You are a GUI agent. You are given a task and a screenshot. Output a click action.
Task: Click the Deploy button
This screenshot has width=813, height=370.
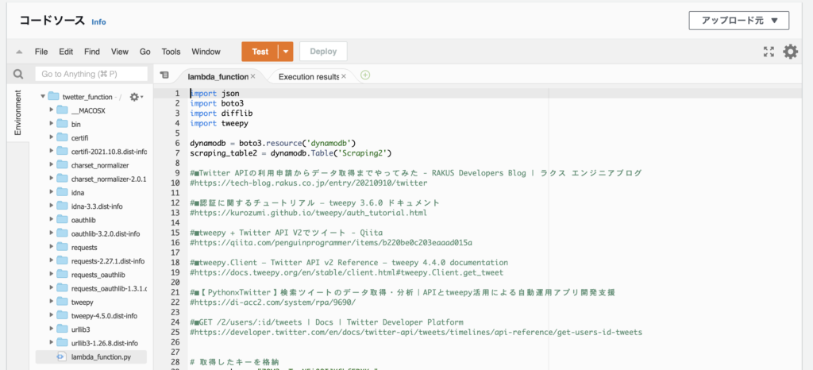(x=324, y=52)
